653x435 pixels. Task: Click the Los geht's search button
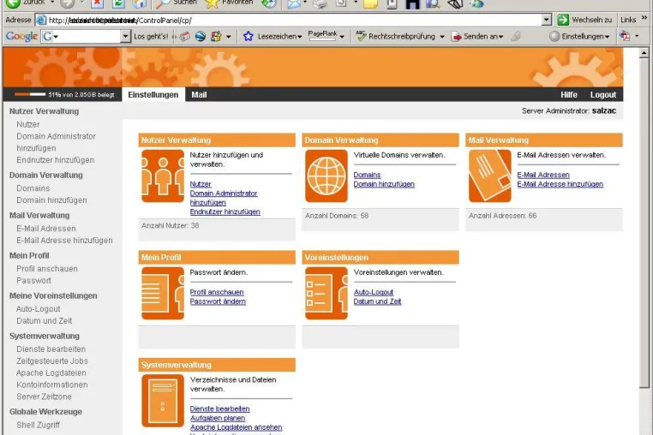[x=151, y=36]
